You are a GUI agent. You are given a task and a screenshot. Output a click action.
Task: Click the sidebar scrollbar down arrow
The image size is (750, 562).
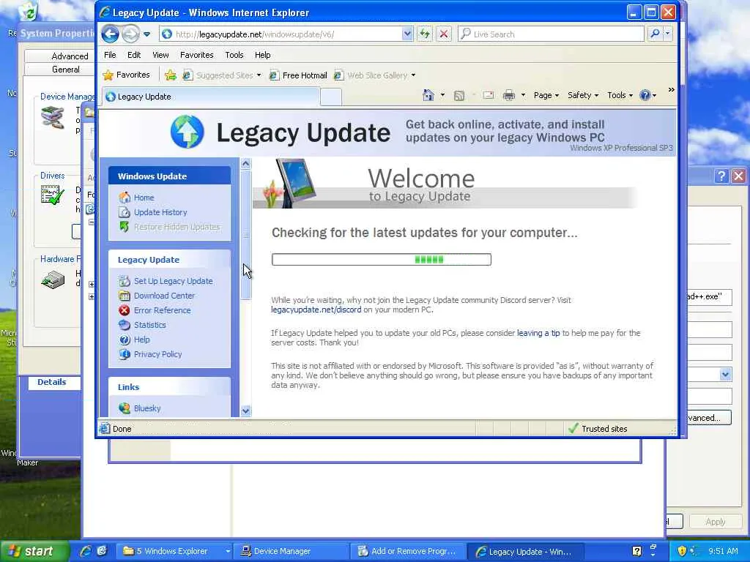click(x=245, y=411)
